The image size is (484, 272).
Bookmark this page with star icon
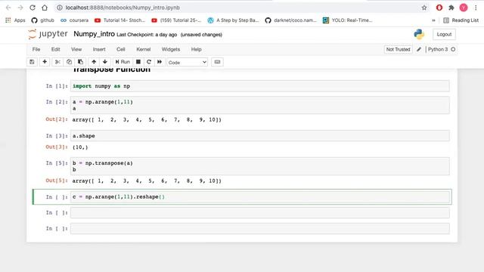coord(424,8)
